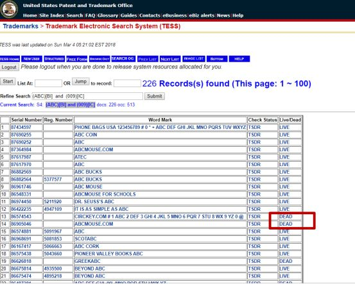Open the GREEKABC word mark
This screenshot has width=355, height=284.
pos(87,261)
